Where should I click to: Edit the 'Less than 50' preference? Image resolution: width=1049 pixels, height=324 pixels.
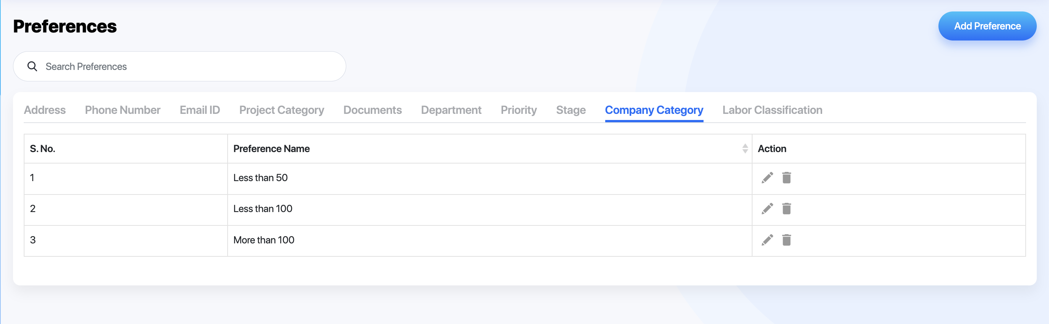tap(767, 178)
